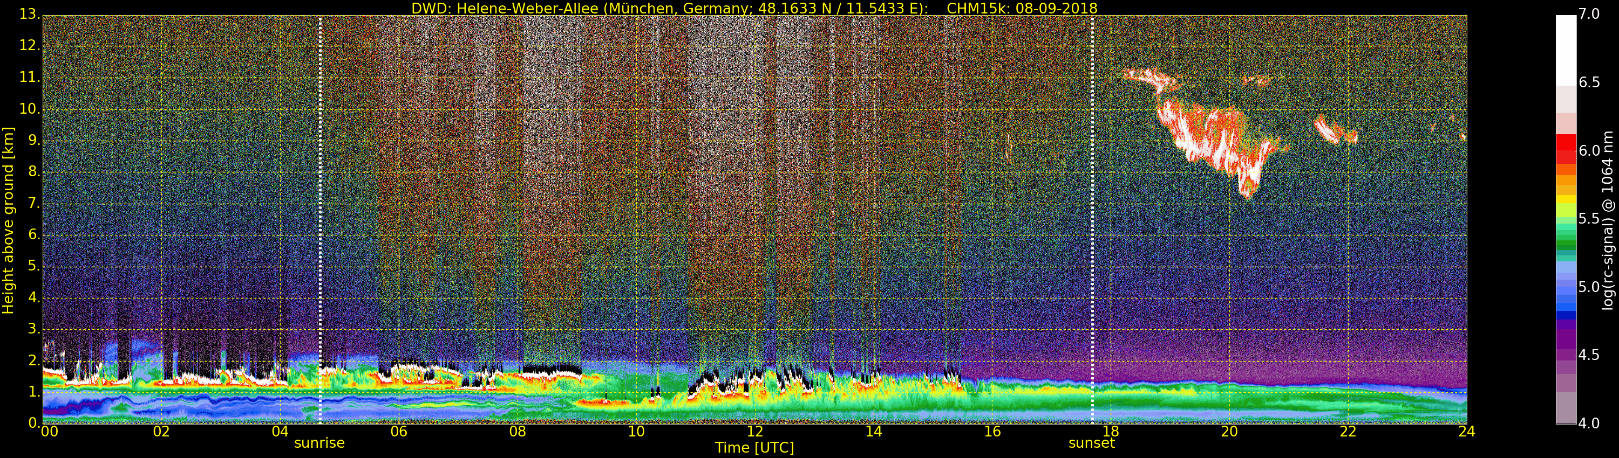Image resolution: width=1619 pixels, height=458 pixels.
Task: Select the 12 tick on the time axis
Action: pyautogui.click(x=755, y=432)
